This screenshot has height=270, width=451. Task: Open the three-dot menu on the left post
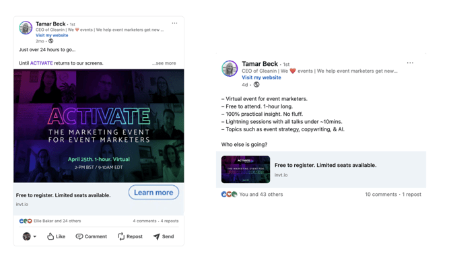(x=174, y=23)
